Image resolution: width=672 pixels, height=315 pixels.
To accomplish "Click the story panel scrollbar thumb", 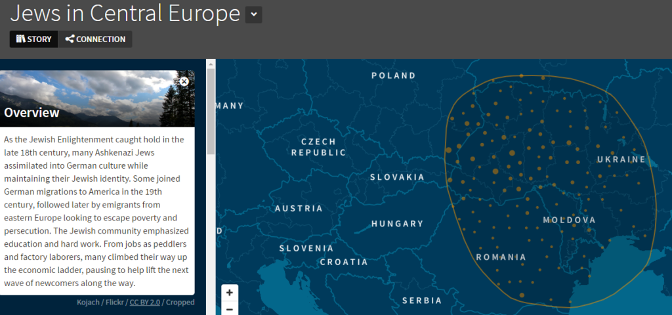I will [x=211, y=112].
